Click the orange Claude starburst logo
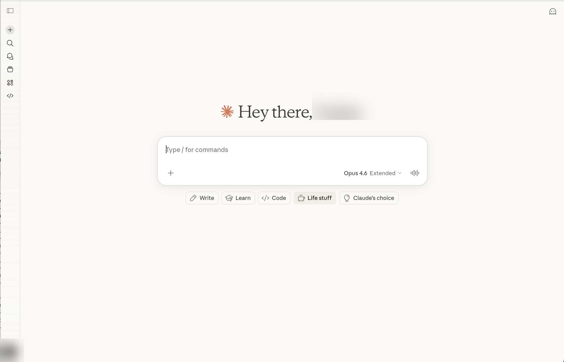564x362 pixels. click(227, 111)
